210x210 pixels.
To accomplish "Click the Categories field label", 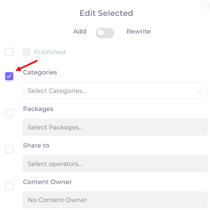I will click(x=40, y=72).
